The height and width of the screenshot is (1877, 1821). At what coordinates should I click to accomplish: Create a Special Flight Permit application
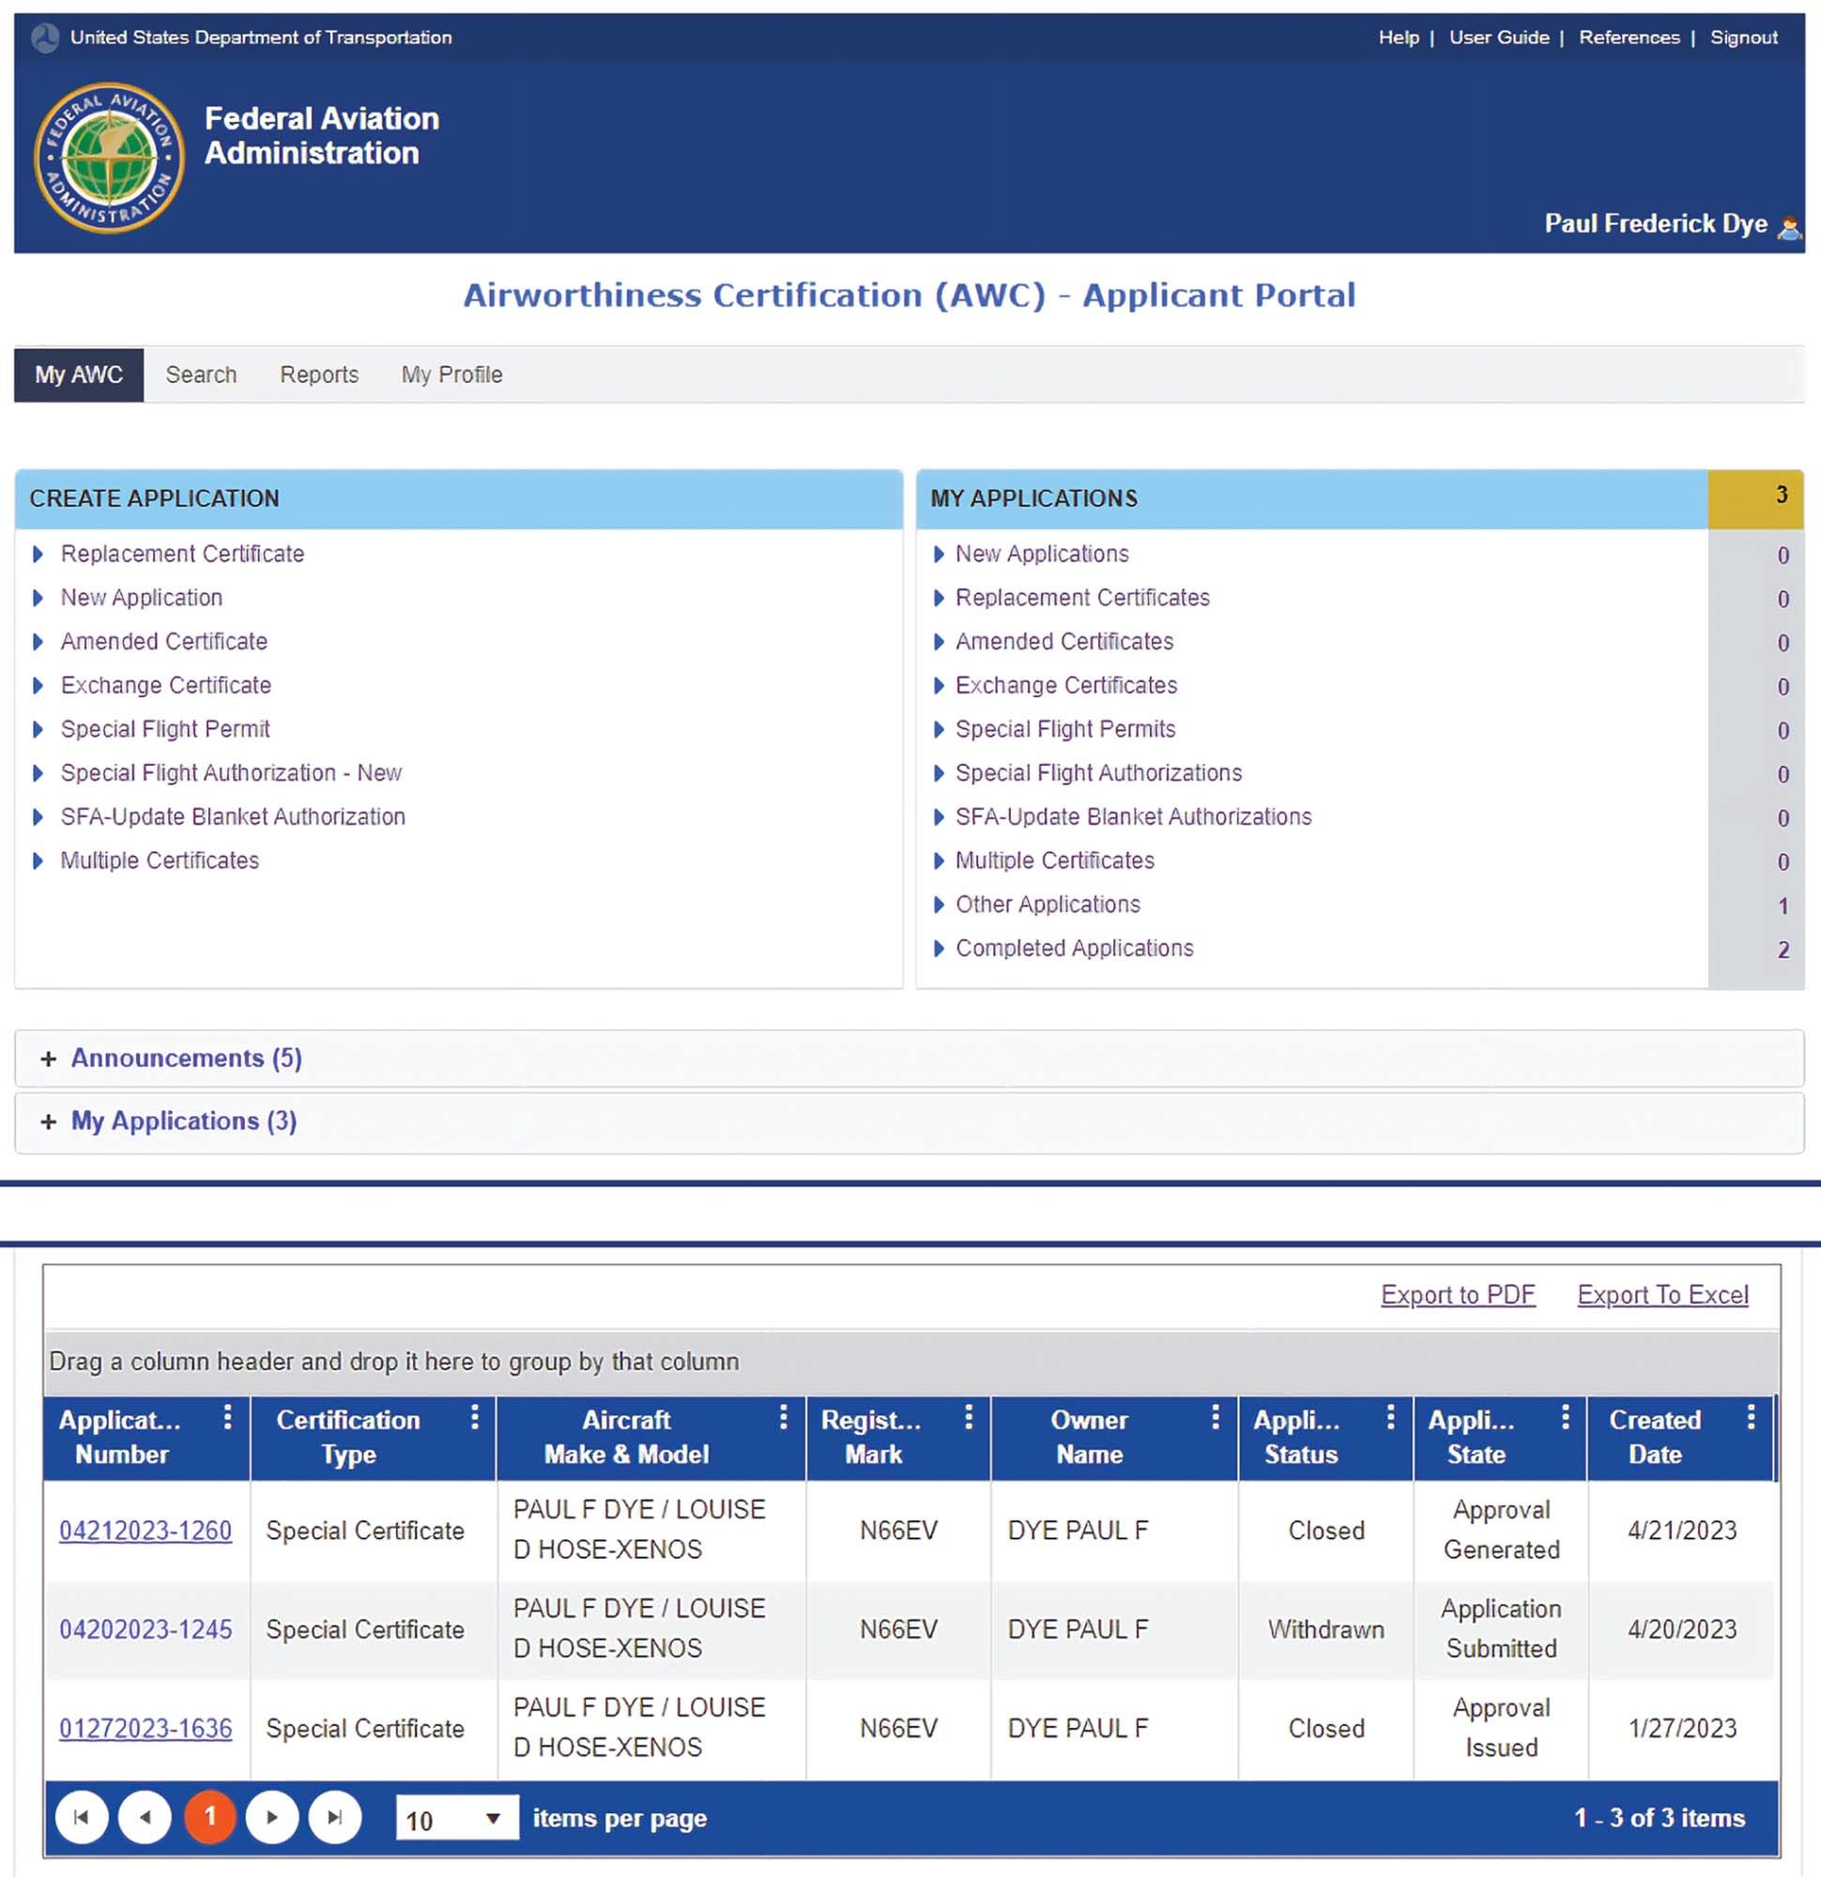165,730
